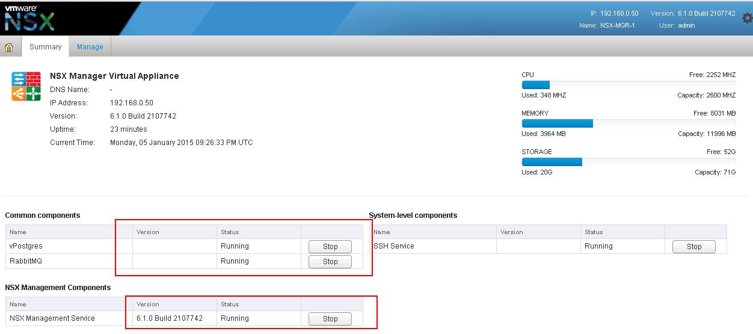This screenshot has height=334, width=753.
Task: Open the Manage tab
Action: click(90, 47)
